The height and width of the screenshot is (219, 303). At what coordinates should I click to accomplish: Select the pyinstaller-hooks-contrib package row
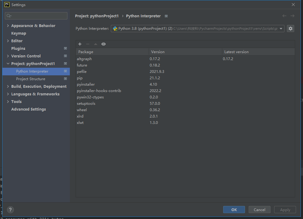(185, 91)
